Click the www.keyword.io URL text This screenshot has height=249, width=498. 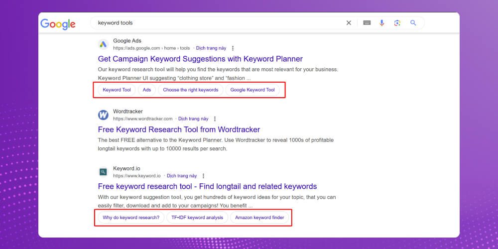point(137,176)
